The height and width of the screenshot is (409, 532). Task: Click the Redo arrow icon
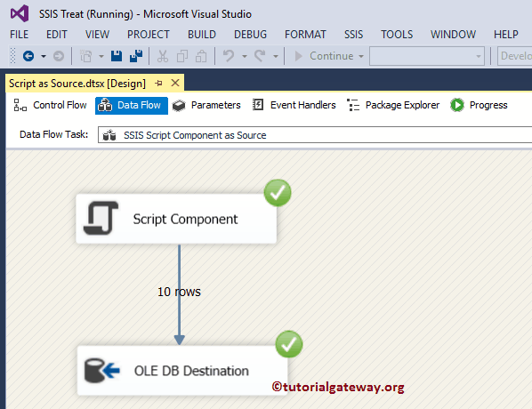tap(260, 56)
